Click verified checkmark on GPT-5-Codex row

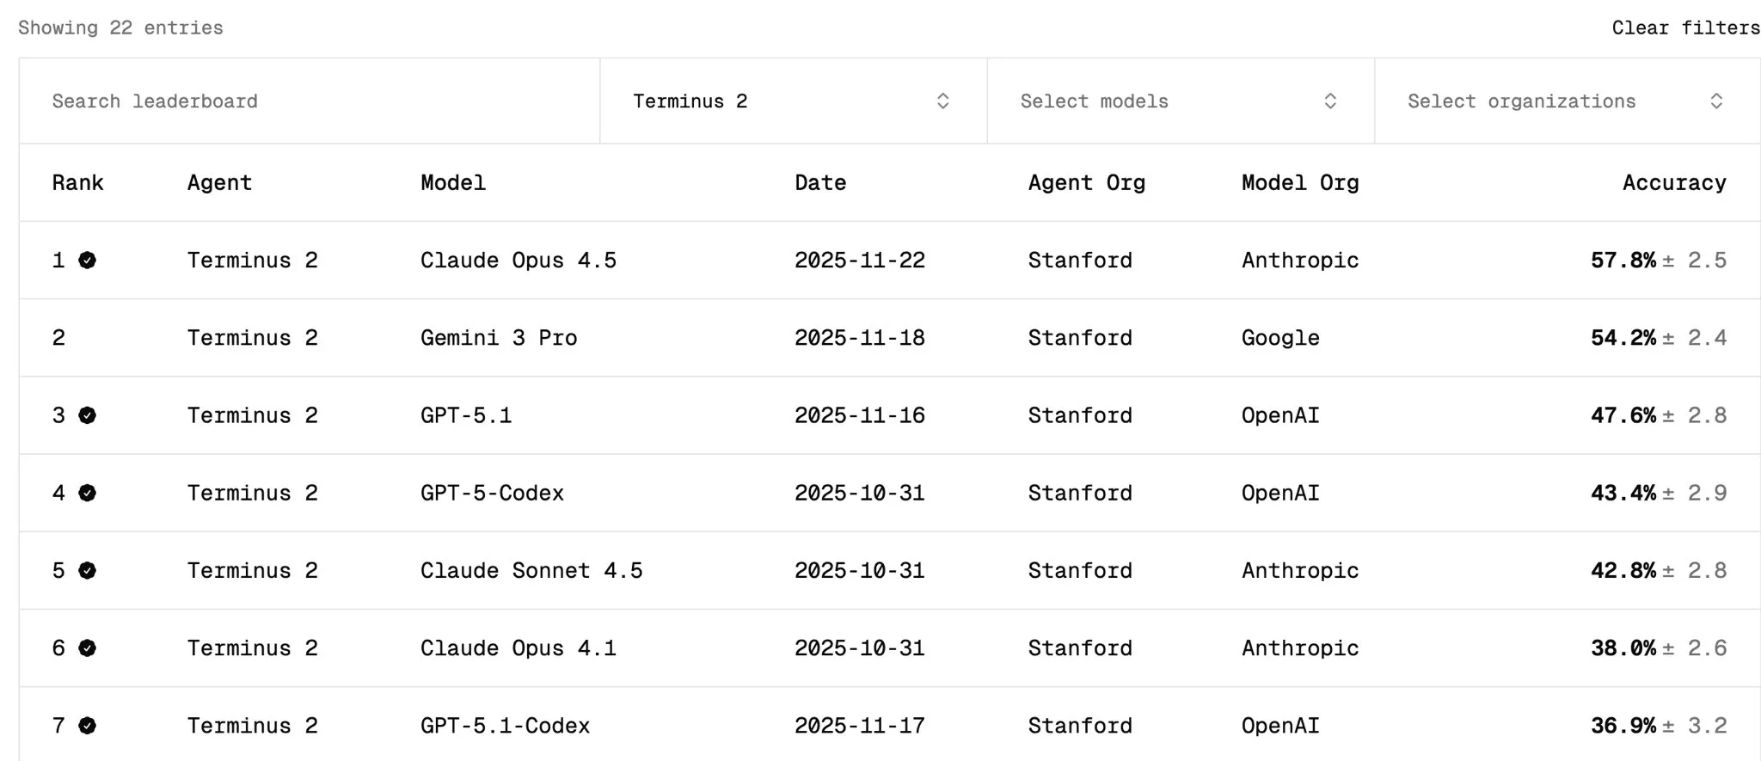click(x=87, y=493)
